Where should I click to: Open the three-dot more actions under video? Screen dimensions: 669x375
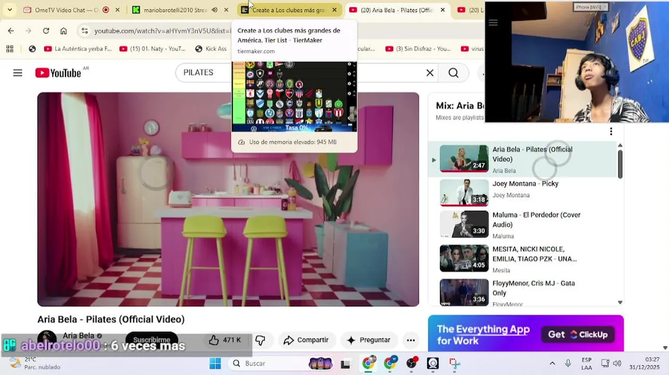point(411,340)
